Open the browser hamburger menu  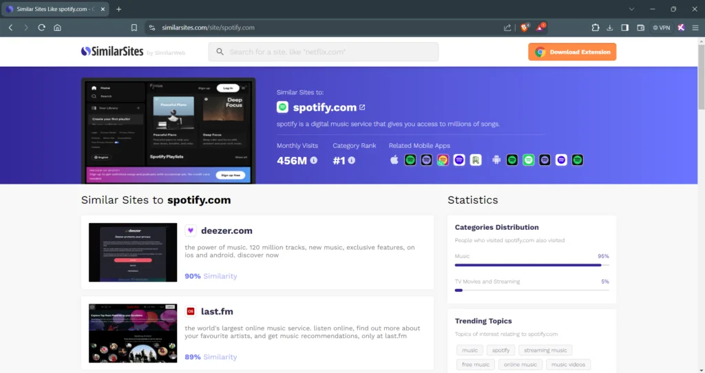pos(695,28)
